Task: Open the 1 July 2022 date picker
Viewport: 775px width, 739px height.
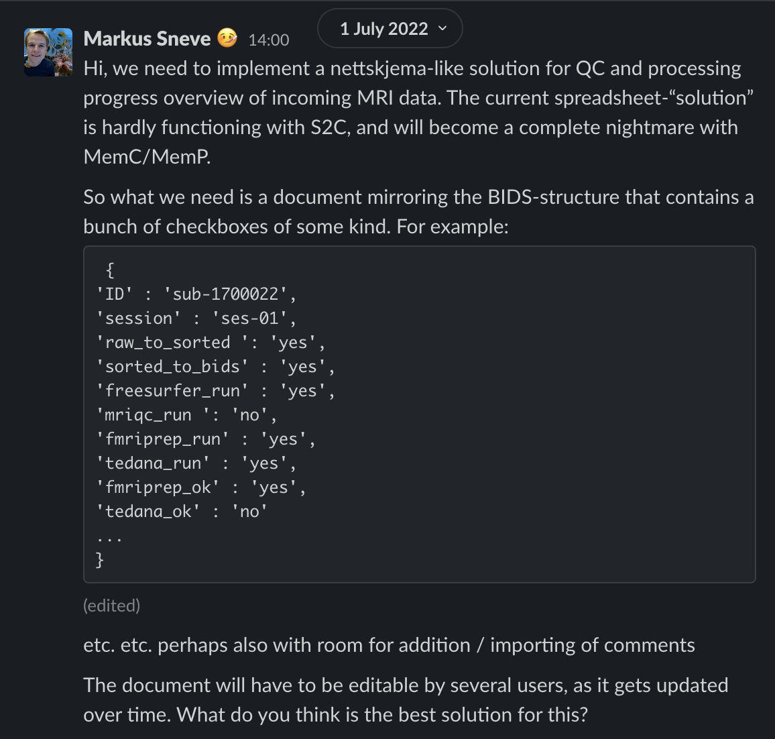Action: [383, 29]
